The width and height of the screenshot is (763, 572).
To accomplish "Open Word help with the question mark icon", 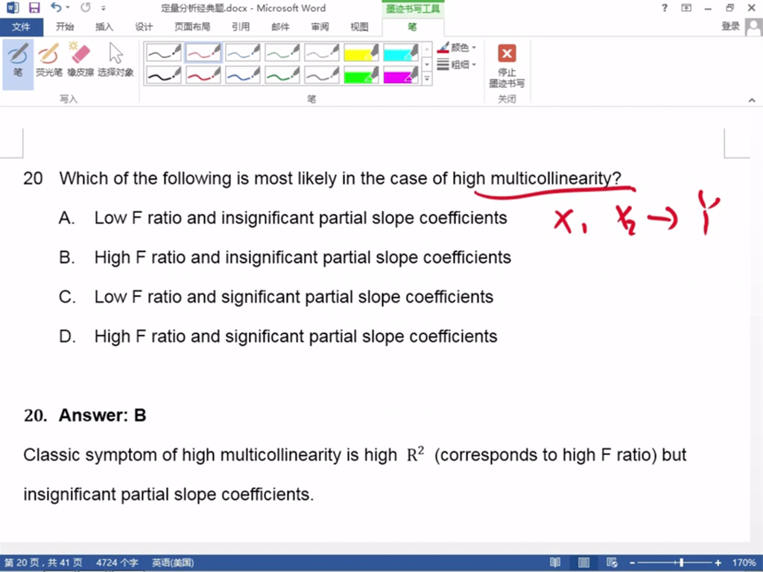I will pos(665,8).
